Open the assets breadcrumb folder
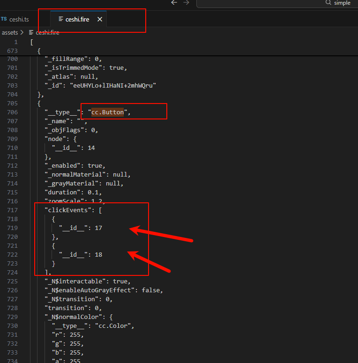 (x=10, y=33)
